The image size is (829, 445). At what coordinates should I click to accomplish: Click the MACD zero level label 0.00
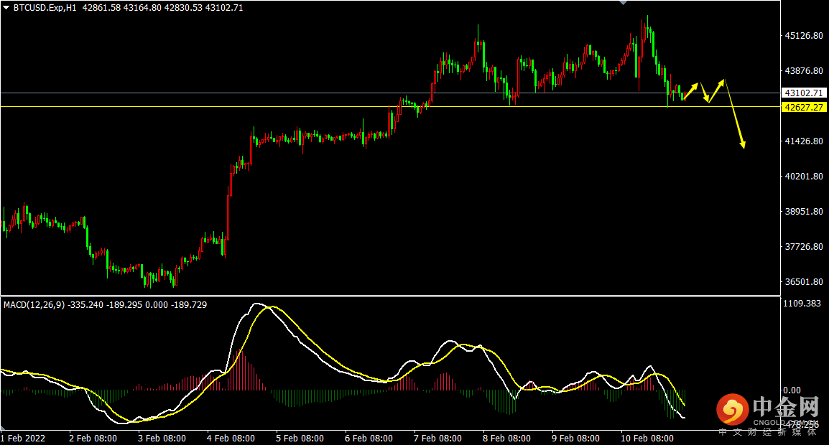(792, 390)
